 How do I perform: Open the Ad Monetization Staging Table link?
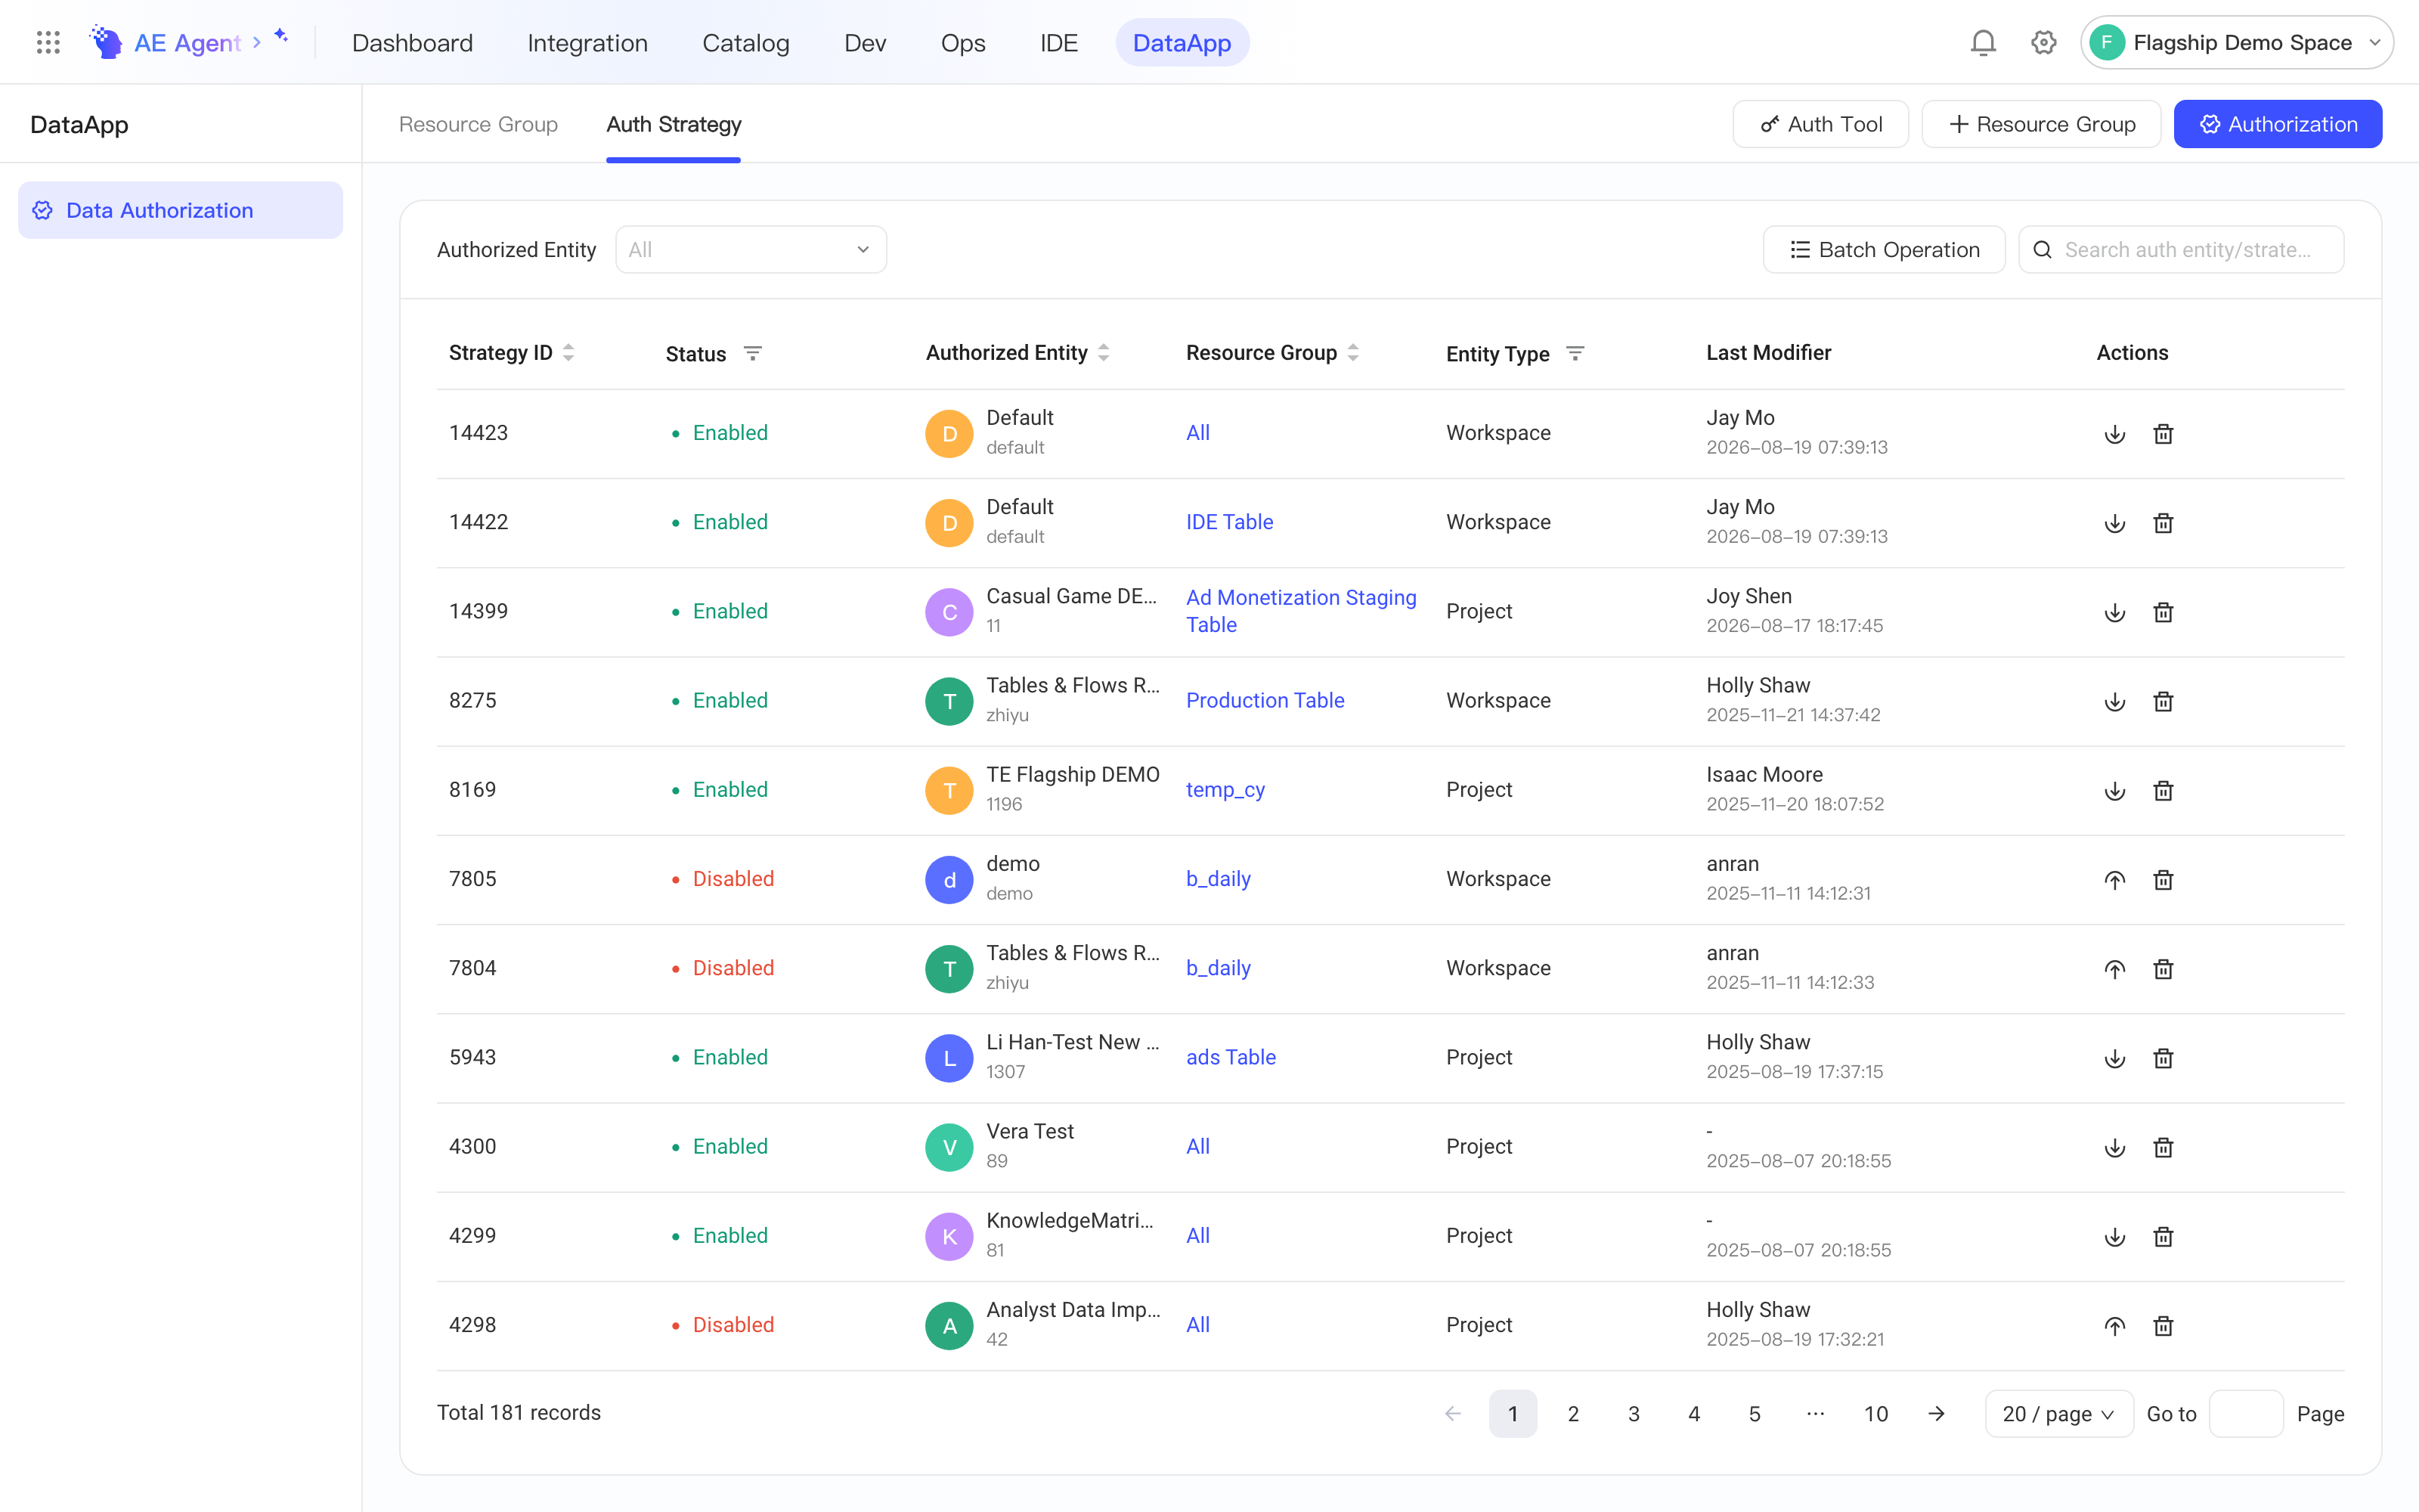click(x=1300, y=611)
